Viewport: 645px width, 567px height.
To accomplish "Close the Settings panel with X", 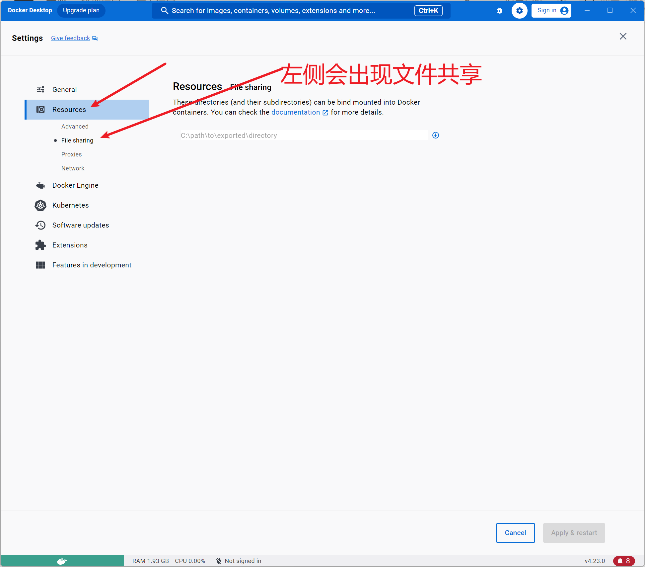I will pyautogui.click(x=623, y=37).
